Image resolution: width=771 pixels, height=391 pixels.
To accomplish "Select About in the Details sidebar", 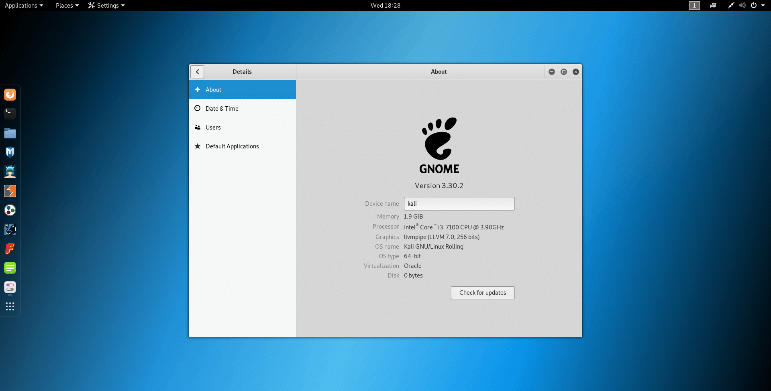I will [242, 90].
